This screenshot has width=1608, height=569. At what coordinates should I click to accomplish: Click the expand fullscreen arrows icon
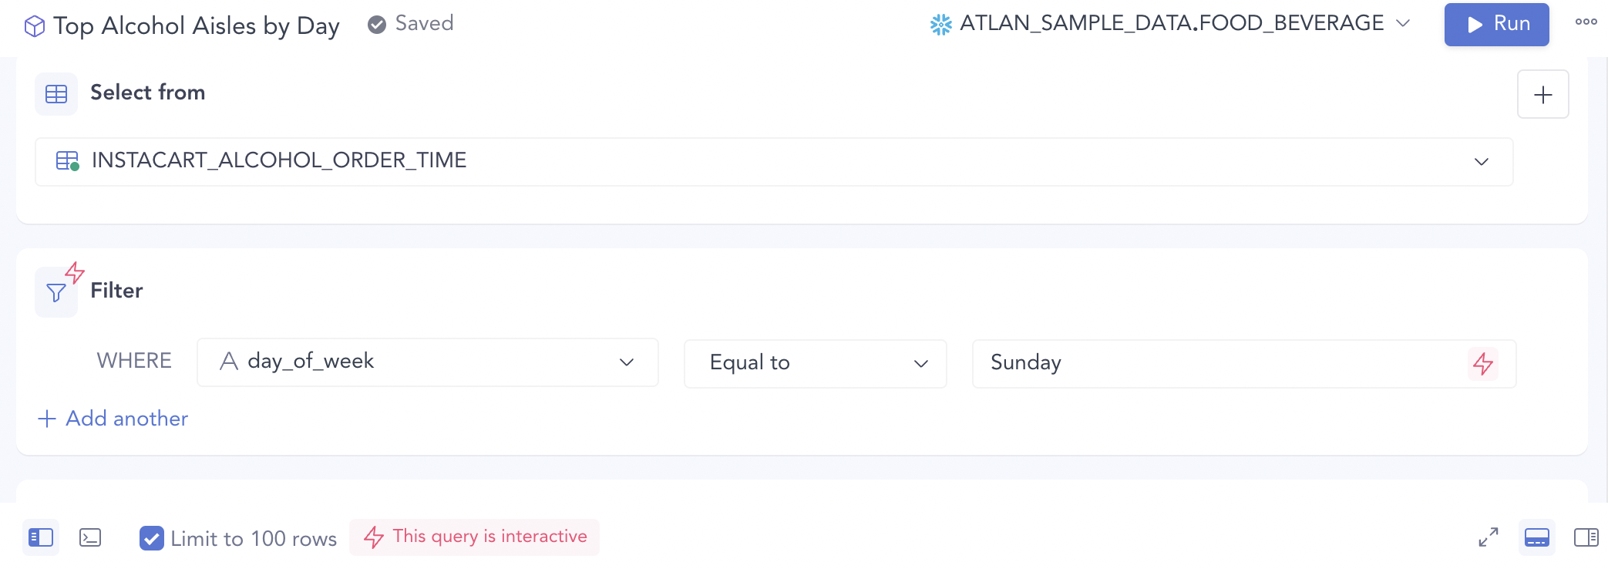pos(1489,537)
